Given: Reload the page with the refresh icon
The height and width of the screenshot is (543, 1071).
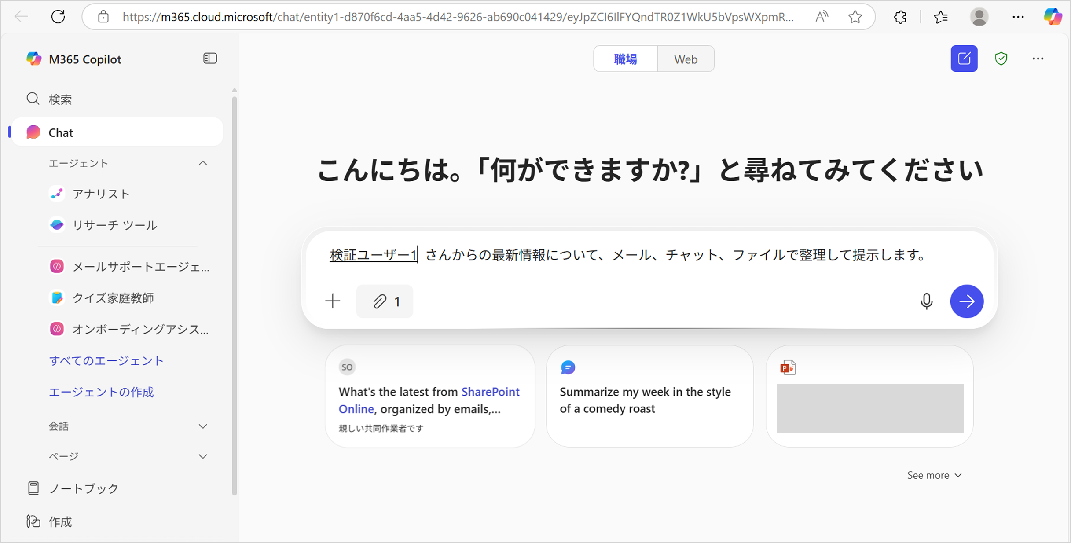Looking at the screenshot, I should click(x=58, y=17).
